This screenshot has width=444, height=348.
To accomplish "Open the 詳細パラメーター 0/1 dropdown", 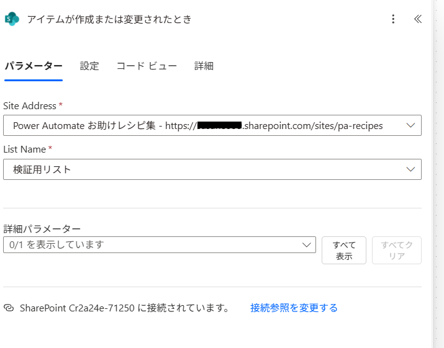I will tap(160, 245).
